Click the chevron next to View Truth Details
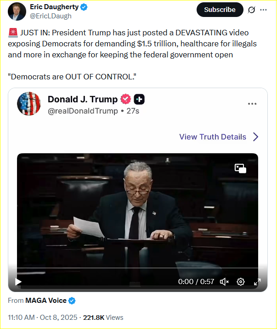277x329 pixels. click(x=256, y=137)
